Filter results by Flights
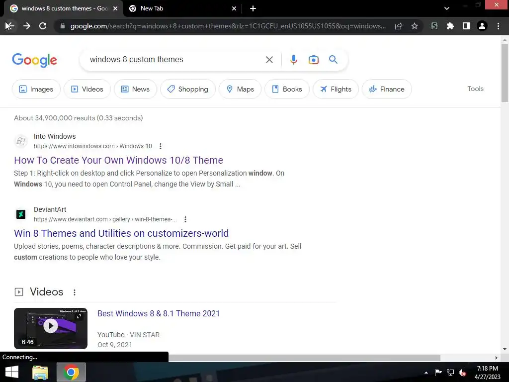 336,89
